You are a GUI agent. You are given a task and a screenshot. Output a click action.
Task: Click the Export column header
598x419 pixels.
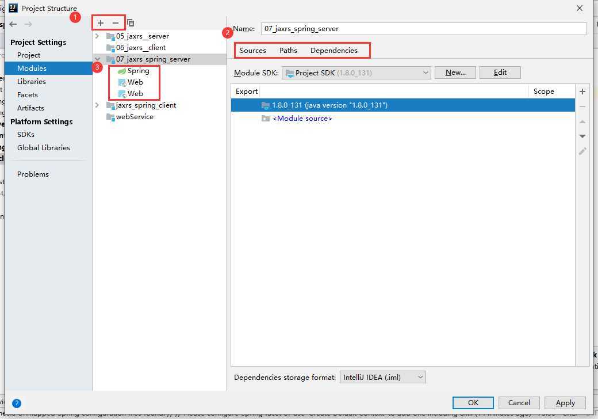coord(246,92)
